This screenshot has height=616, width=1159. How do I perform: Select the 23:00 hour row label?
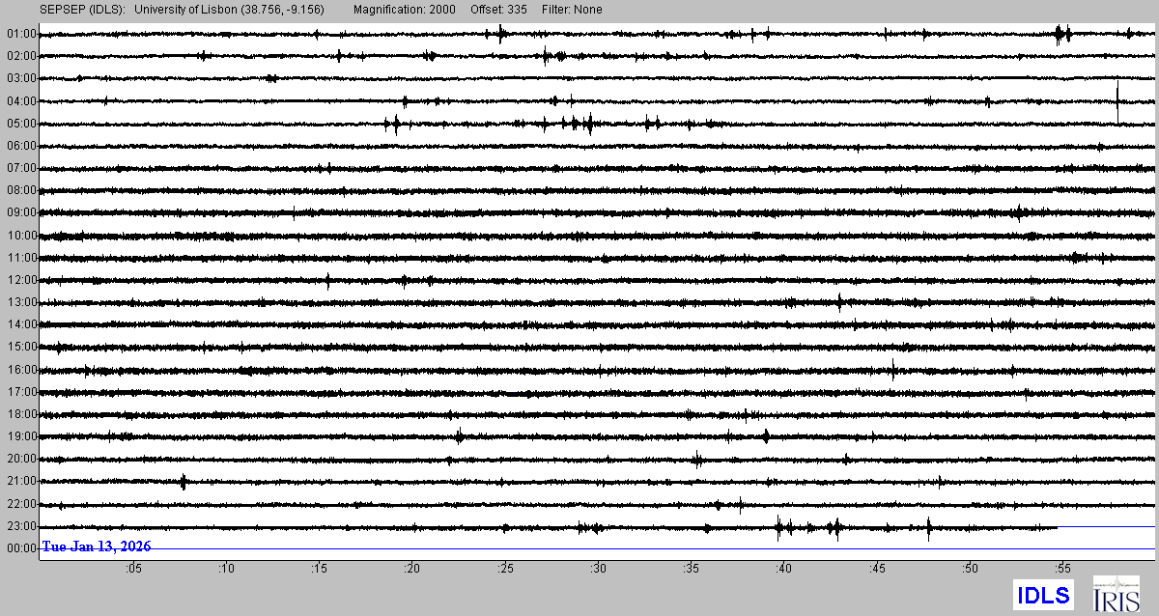pyautogui.click(x=21, y=526)
